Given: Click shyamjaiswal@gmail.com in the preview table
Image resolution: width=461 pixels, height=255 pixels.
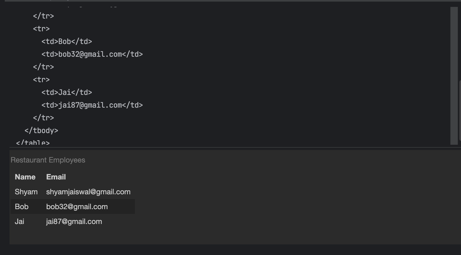Looking at the screenshot, I should coord(88,192).
